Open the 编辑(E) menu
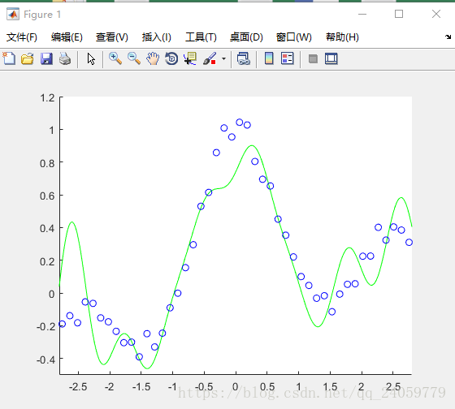 point(67,37)
